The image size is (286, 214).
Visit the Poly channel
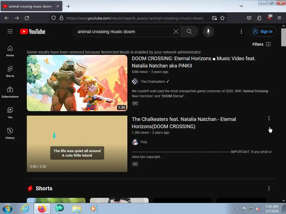[x=144, y=142]
